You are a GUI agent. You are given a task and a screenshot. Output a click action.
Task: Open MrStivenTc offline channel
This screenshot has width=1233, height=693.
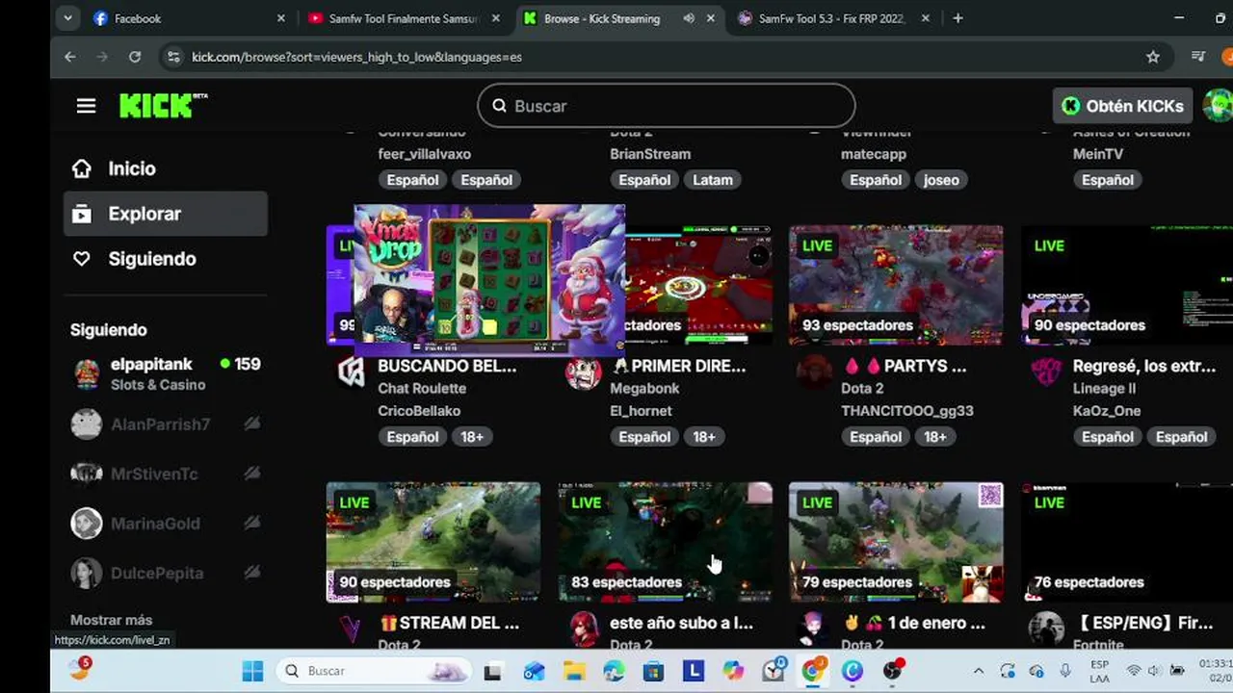(166, 474)
